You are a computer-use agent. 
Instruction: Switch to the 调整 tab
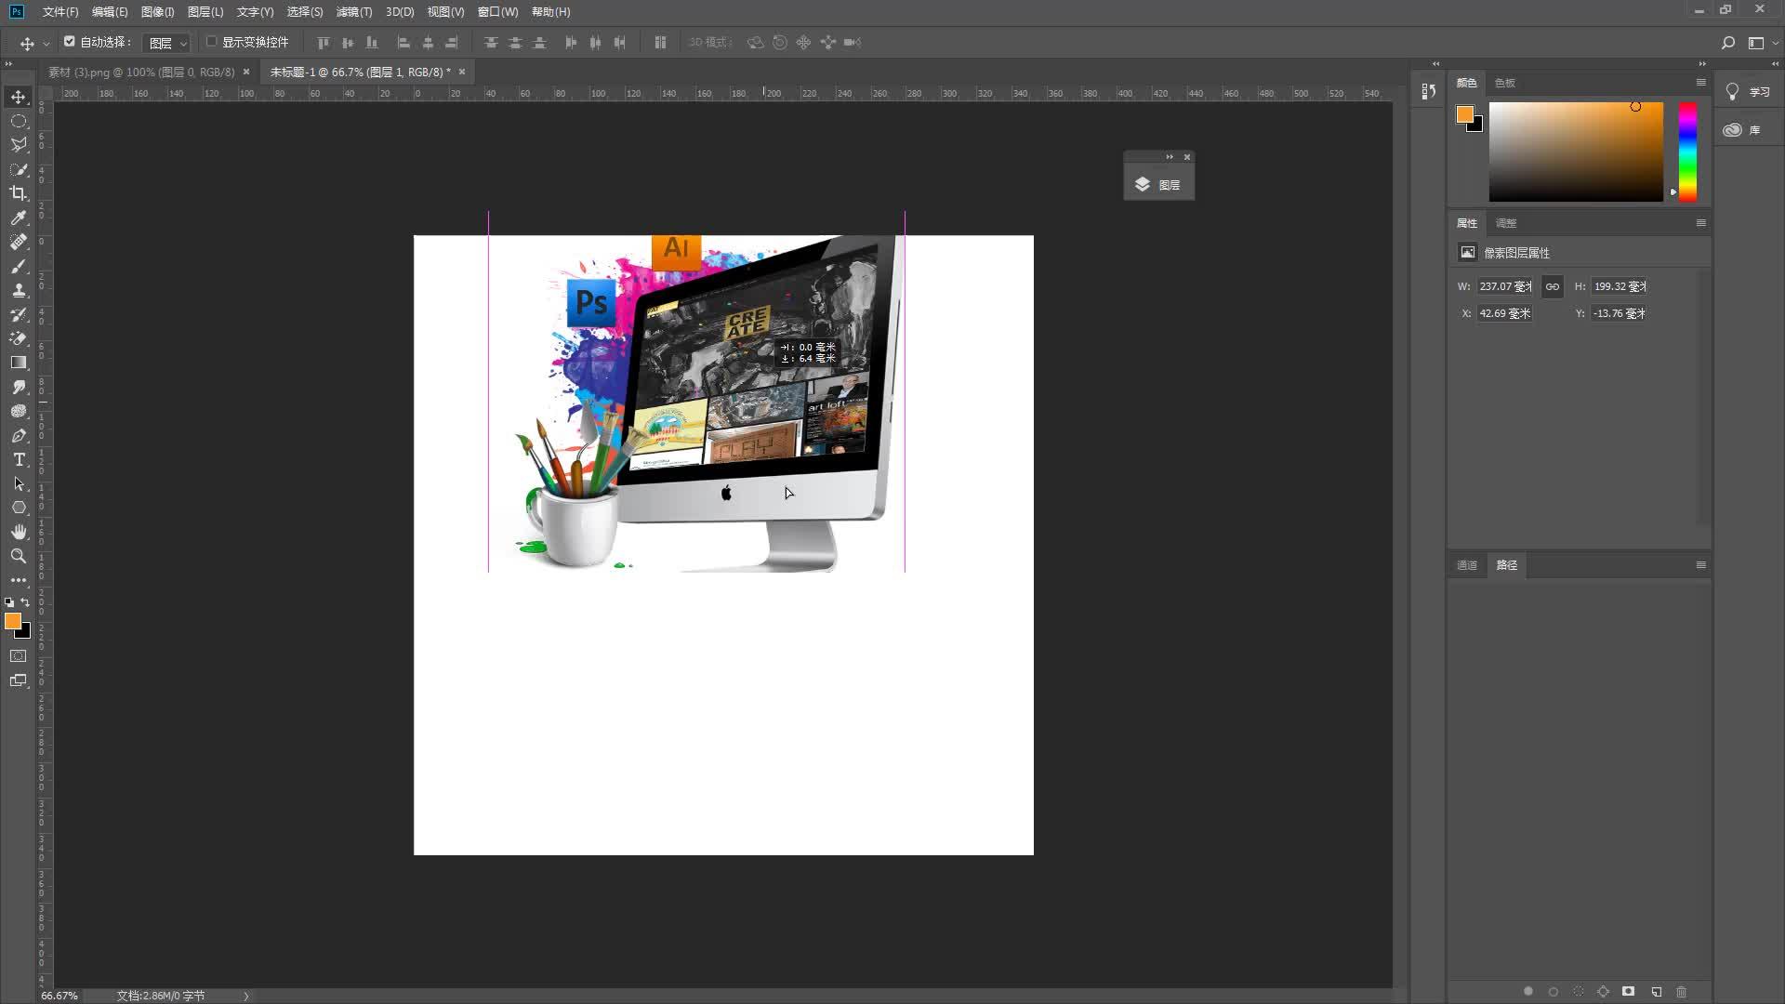(1506, 223)
